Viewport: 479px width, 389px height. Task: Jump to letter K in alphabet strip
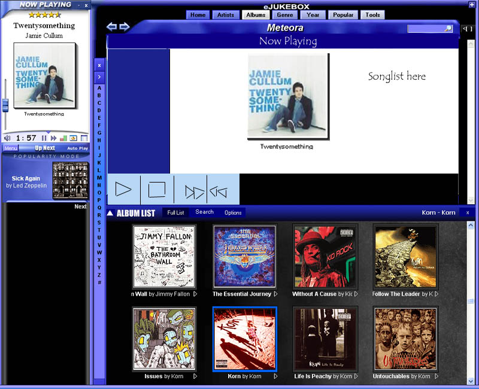tap(99, 163)
